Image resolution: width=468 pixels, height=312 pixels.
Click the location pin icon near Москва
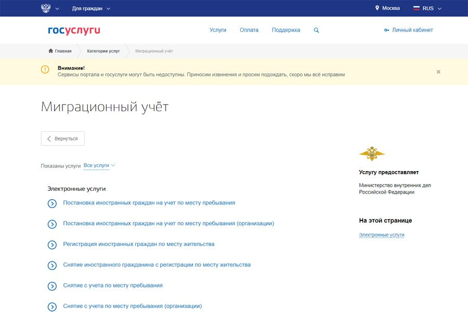pyautogui.click(x=377, y=8)
